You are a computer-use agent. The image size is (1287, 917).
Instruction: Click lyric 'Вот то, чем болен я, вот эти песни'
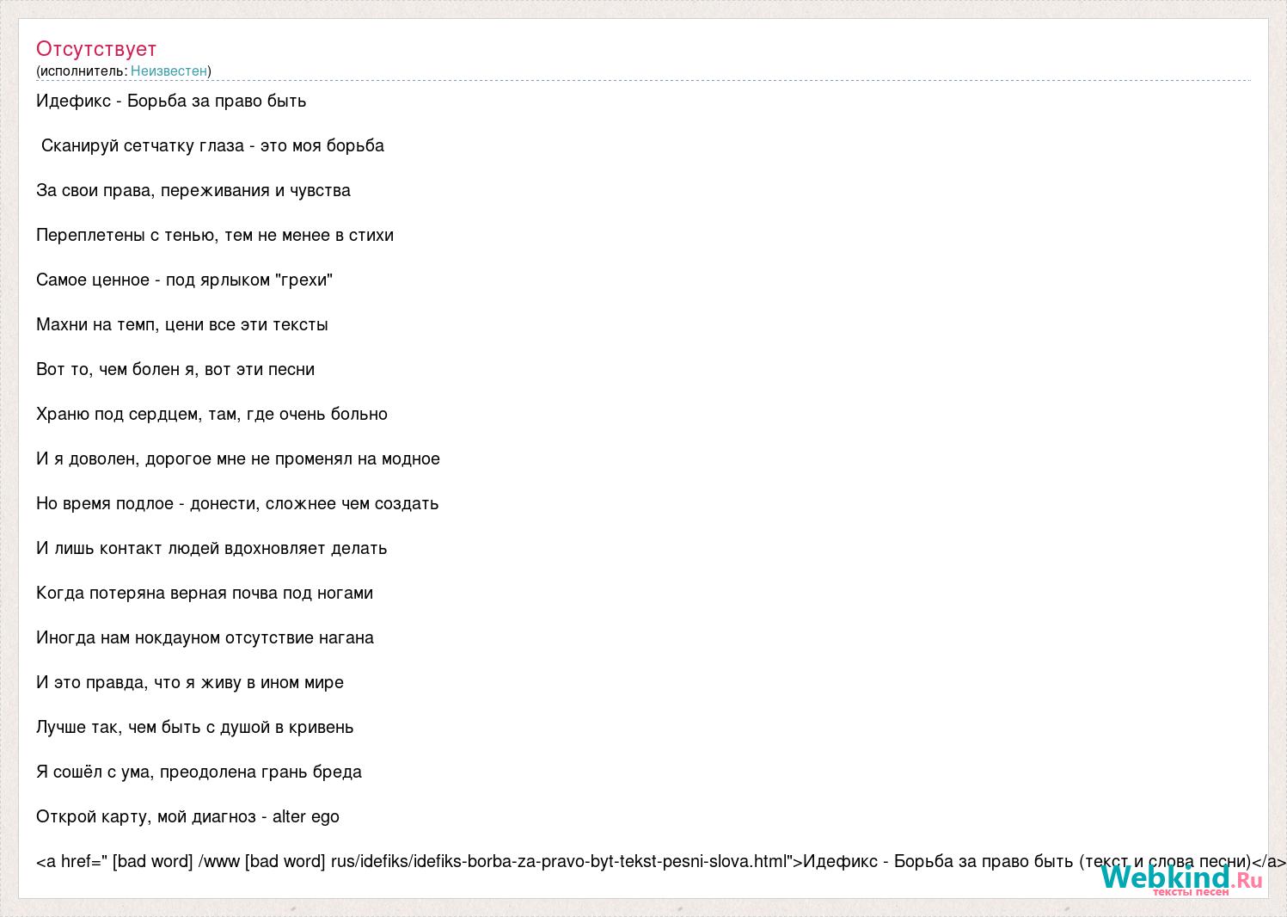[x=175, y=369]
